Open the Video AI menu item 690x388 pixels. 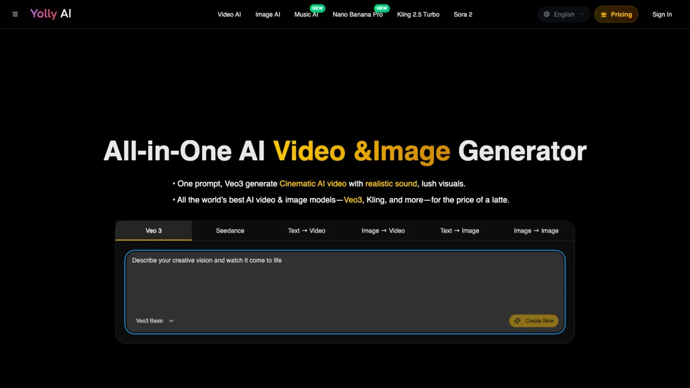click(x=229, y=15)
